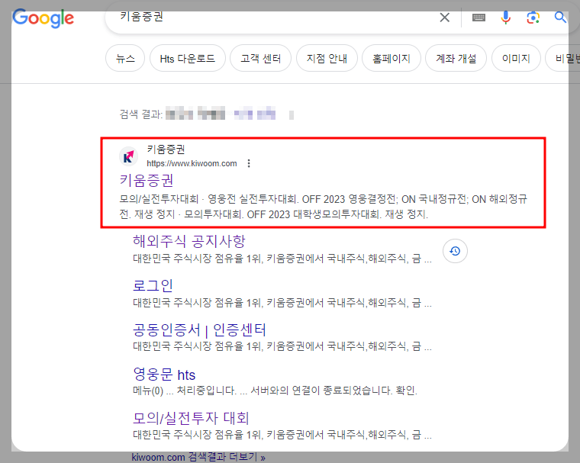Click the magnifying glass search button
This screenshot has width=580, height=463.
[x=560, y=17]
